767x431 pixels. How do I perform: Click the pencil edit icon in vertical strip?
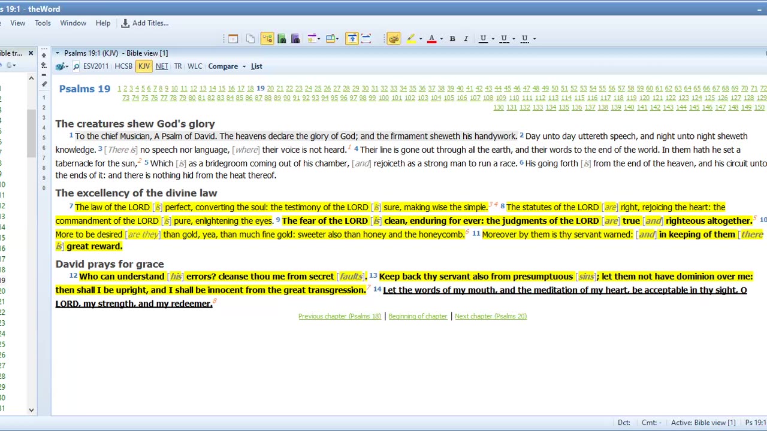tap(44, 84)
